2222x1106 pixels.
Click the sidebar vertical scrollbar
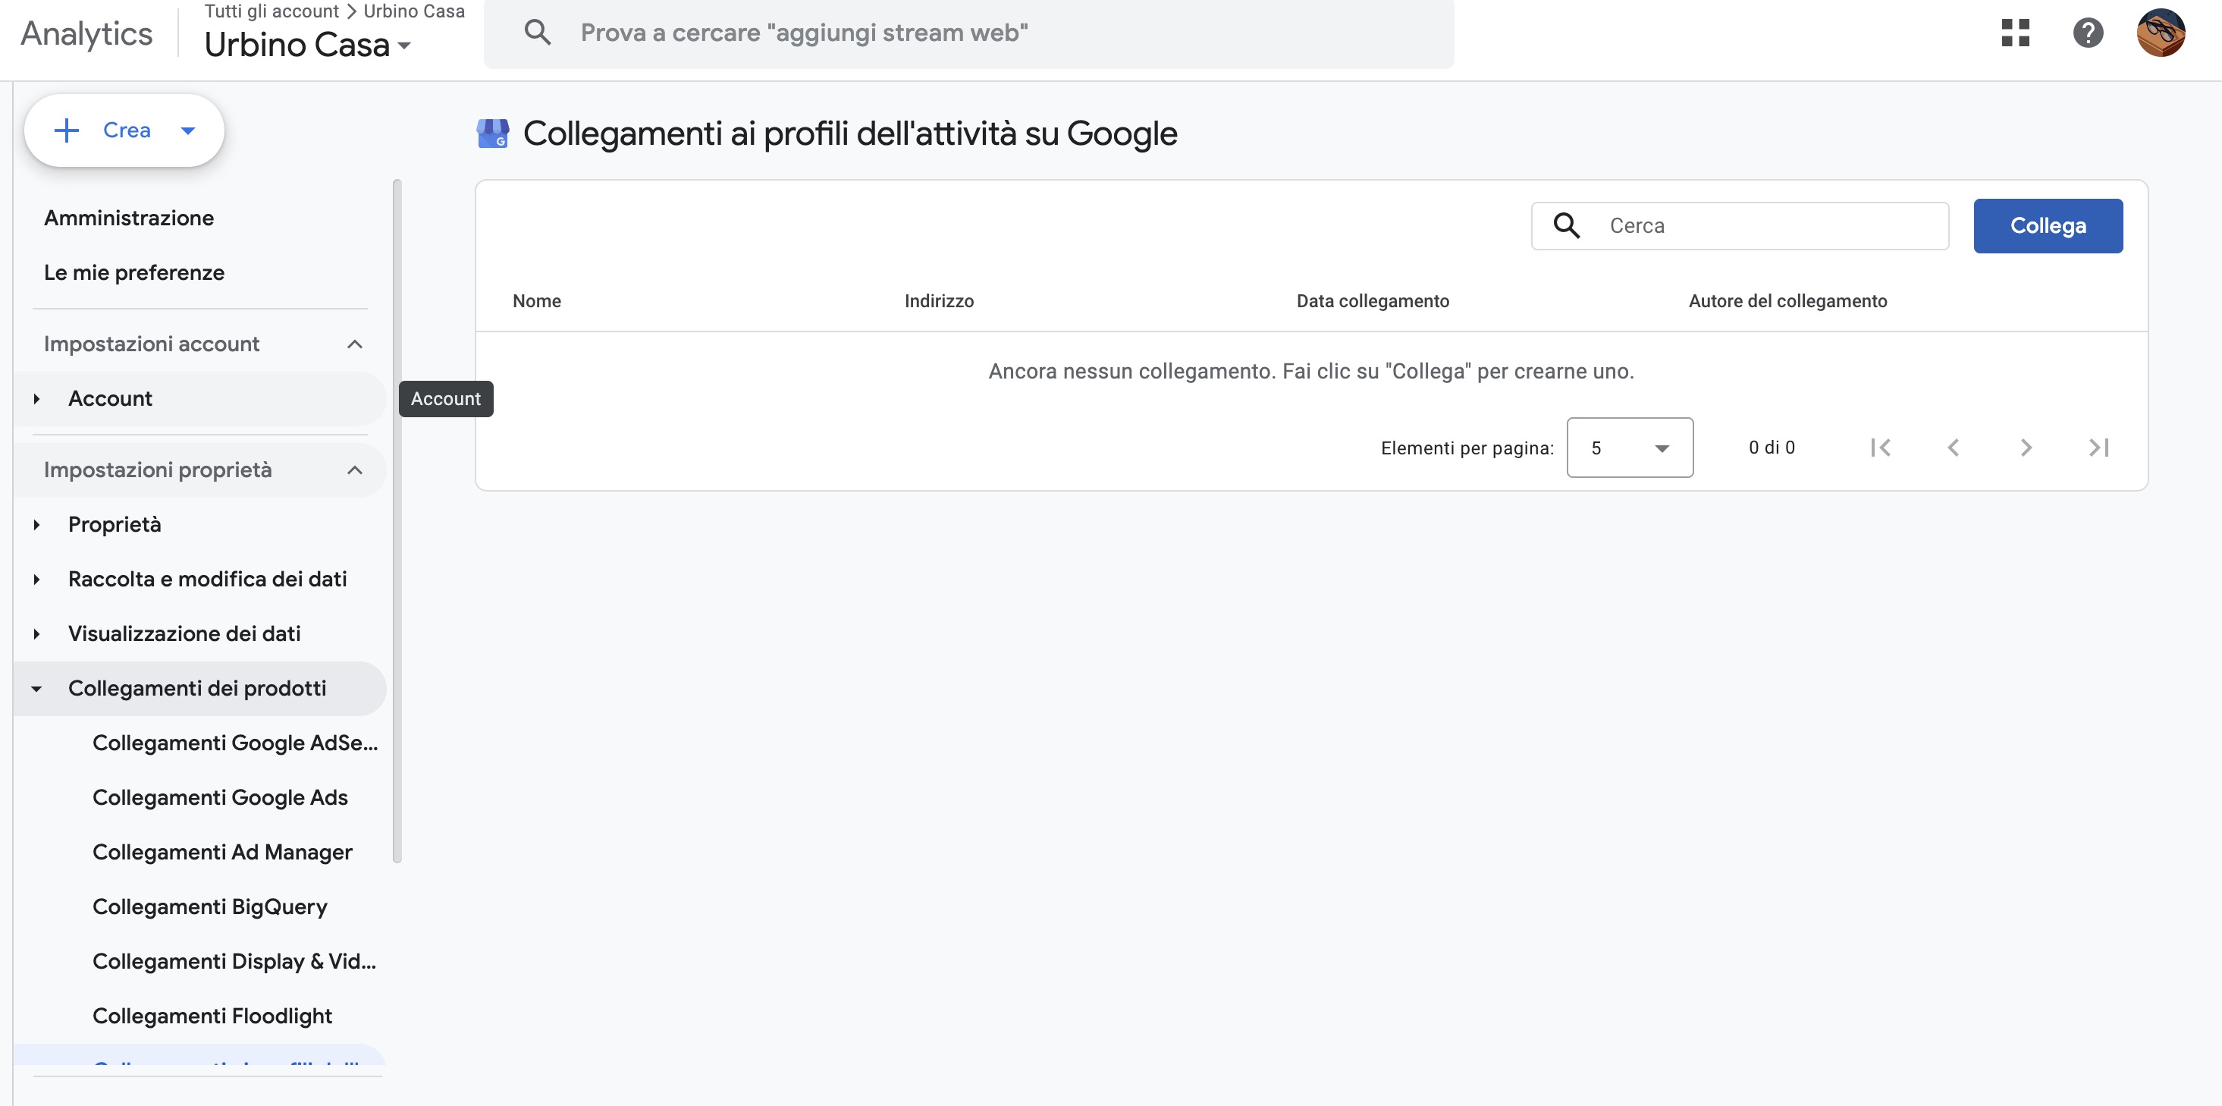pyautogui.click(x=397, y=520)
